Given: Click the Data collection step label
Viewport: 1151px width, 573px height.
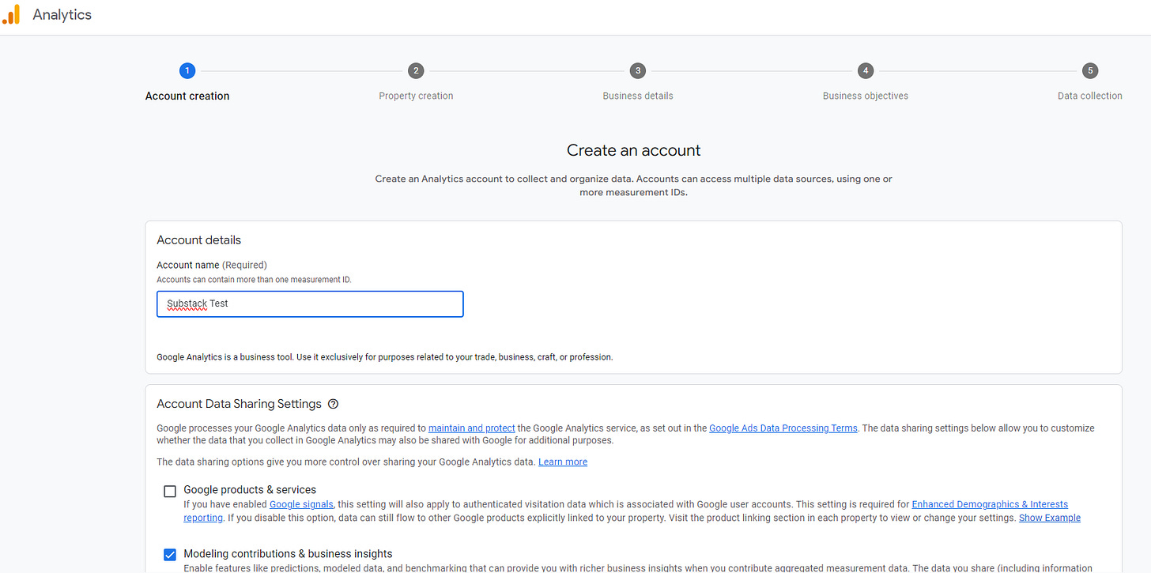Looking at the screenshot, I should point(1089,95).
